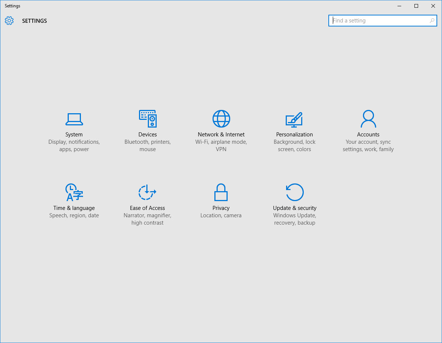This screenshot has height=343, width=442.
Task: Click the System category label
Action: pos(74,135)
